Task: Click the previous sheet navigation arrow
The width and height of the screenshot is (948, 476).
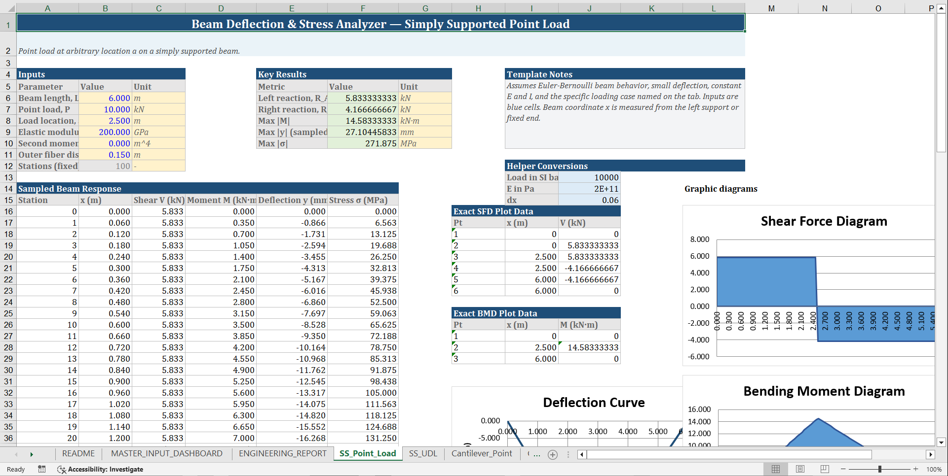Action: click(16, 454)
